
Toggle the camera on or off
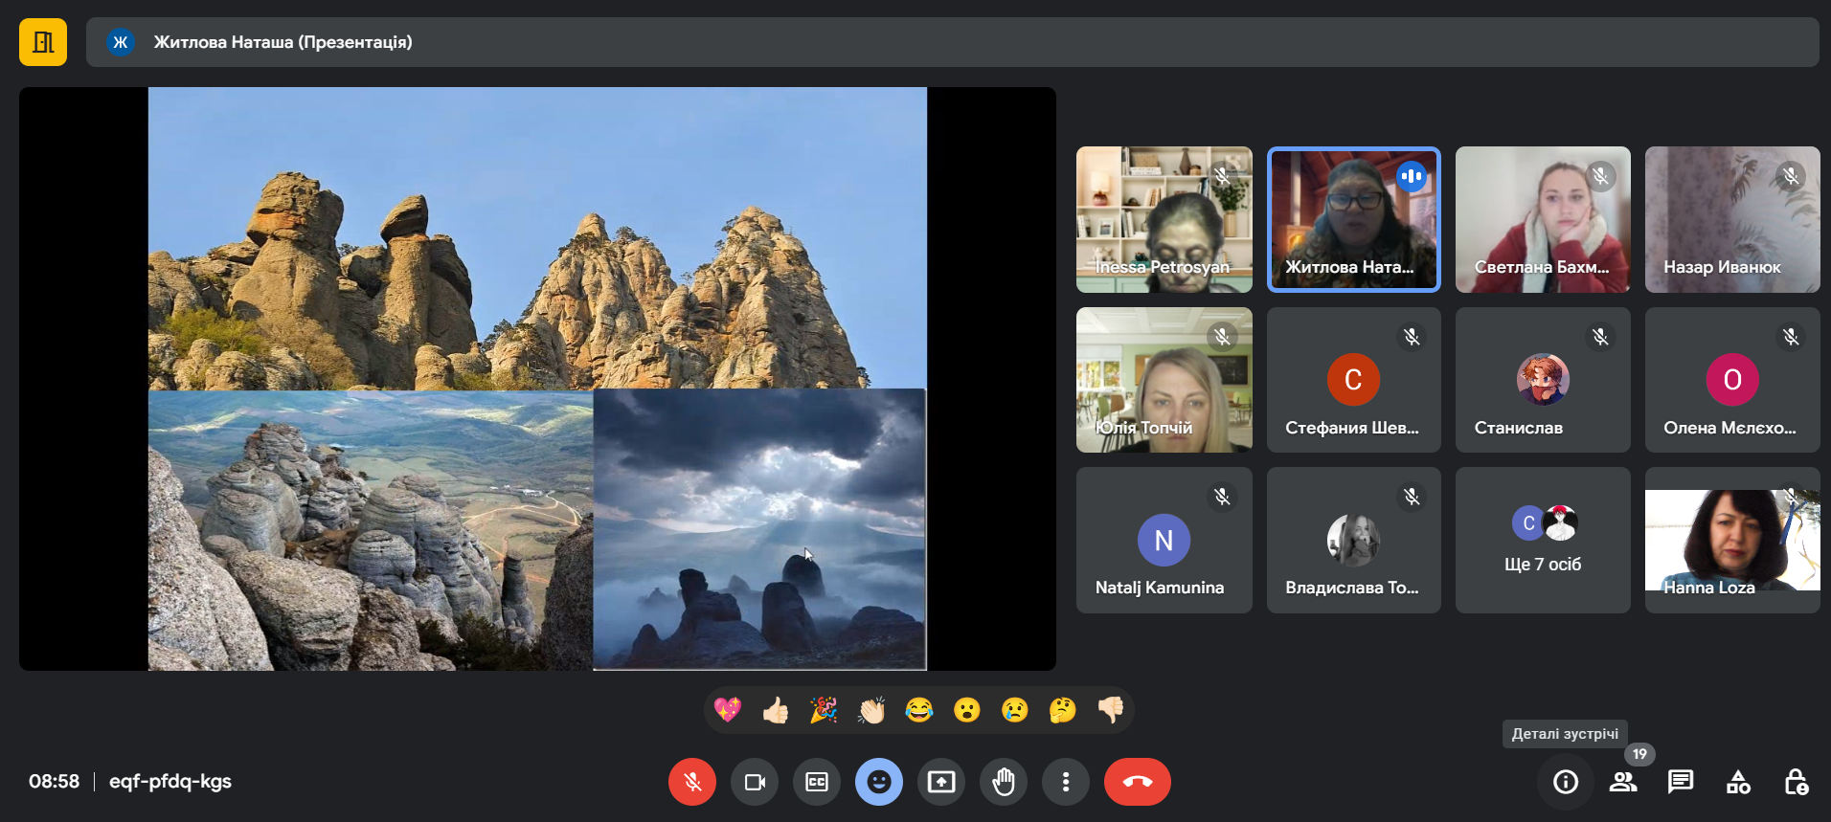[755, 782]
